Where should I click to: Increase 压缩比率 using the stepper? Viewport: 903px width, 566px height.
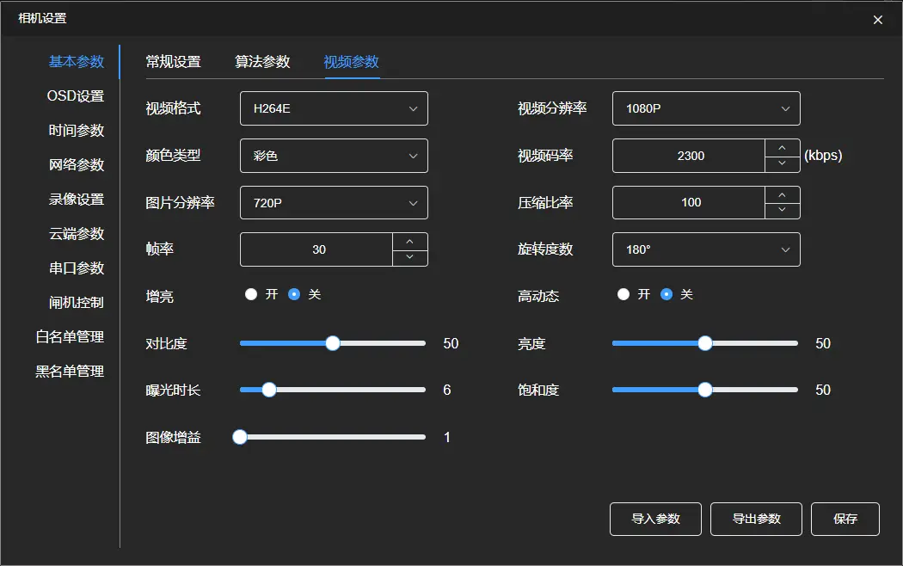point(783,195)
